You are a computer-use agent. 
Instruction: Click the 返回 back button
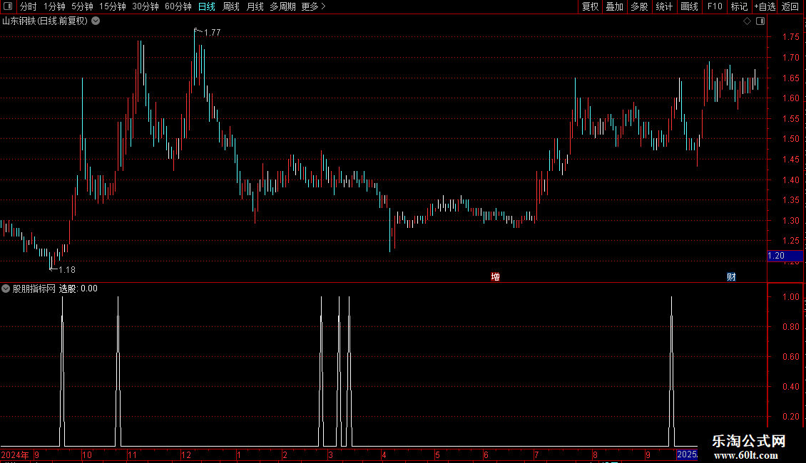coord(790,6)
